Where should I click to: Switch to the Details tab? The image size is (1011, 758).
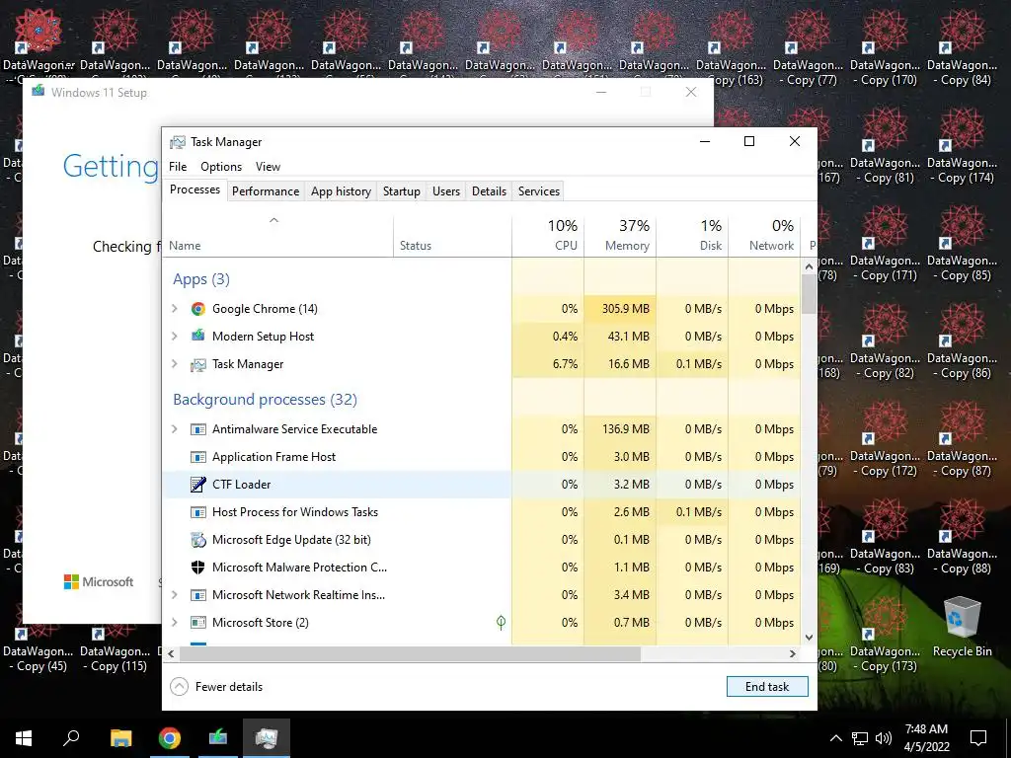(x=489, y=191)
